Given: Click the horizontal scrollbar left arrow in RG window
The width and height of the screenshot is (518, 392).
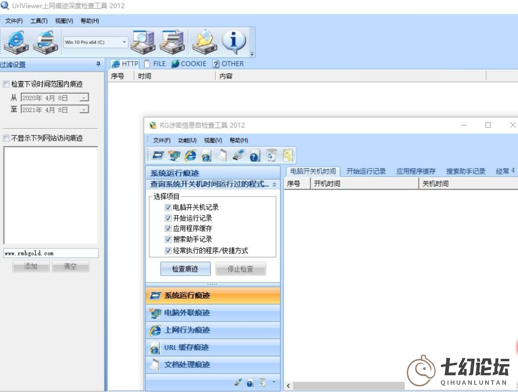Looking at the screenshot, I should [x=288, y=386].
